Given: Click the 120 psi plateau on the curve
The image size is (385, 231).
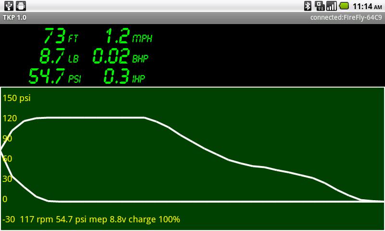Looking at the screenshot, I should [96, 117].
